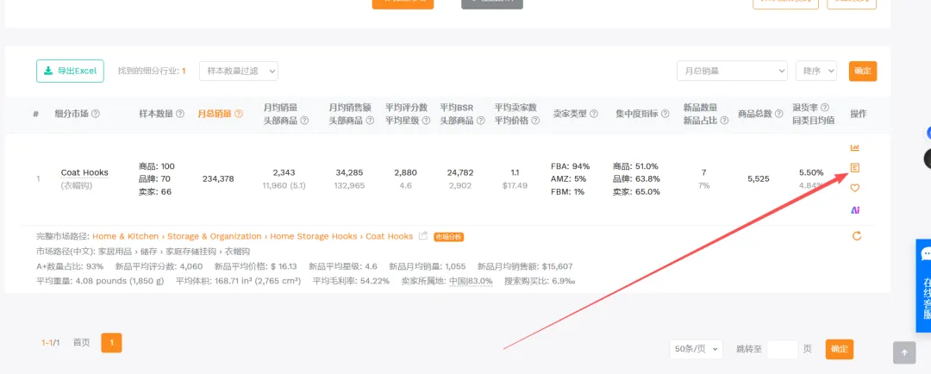Click the return rate 5.50%

(811, 172)
